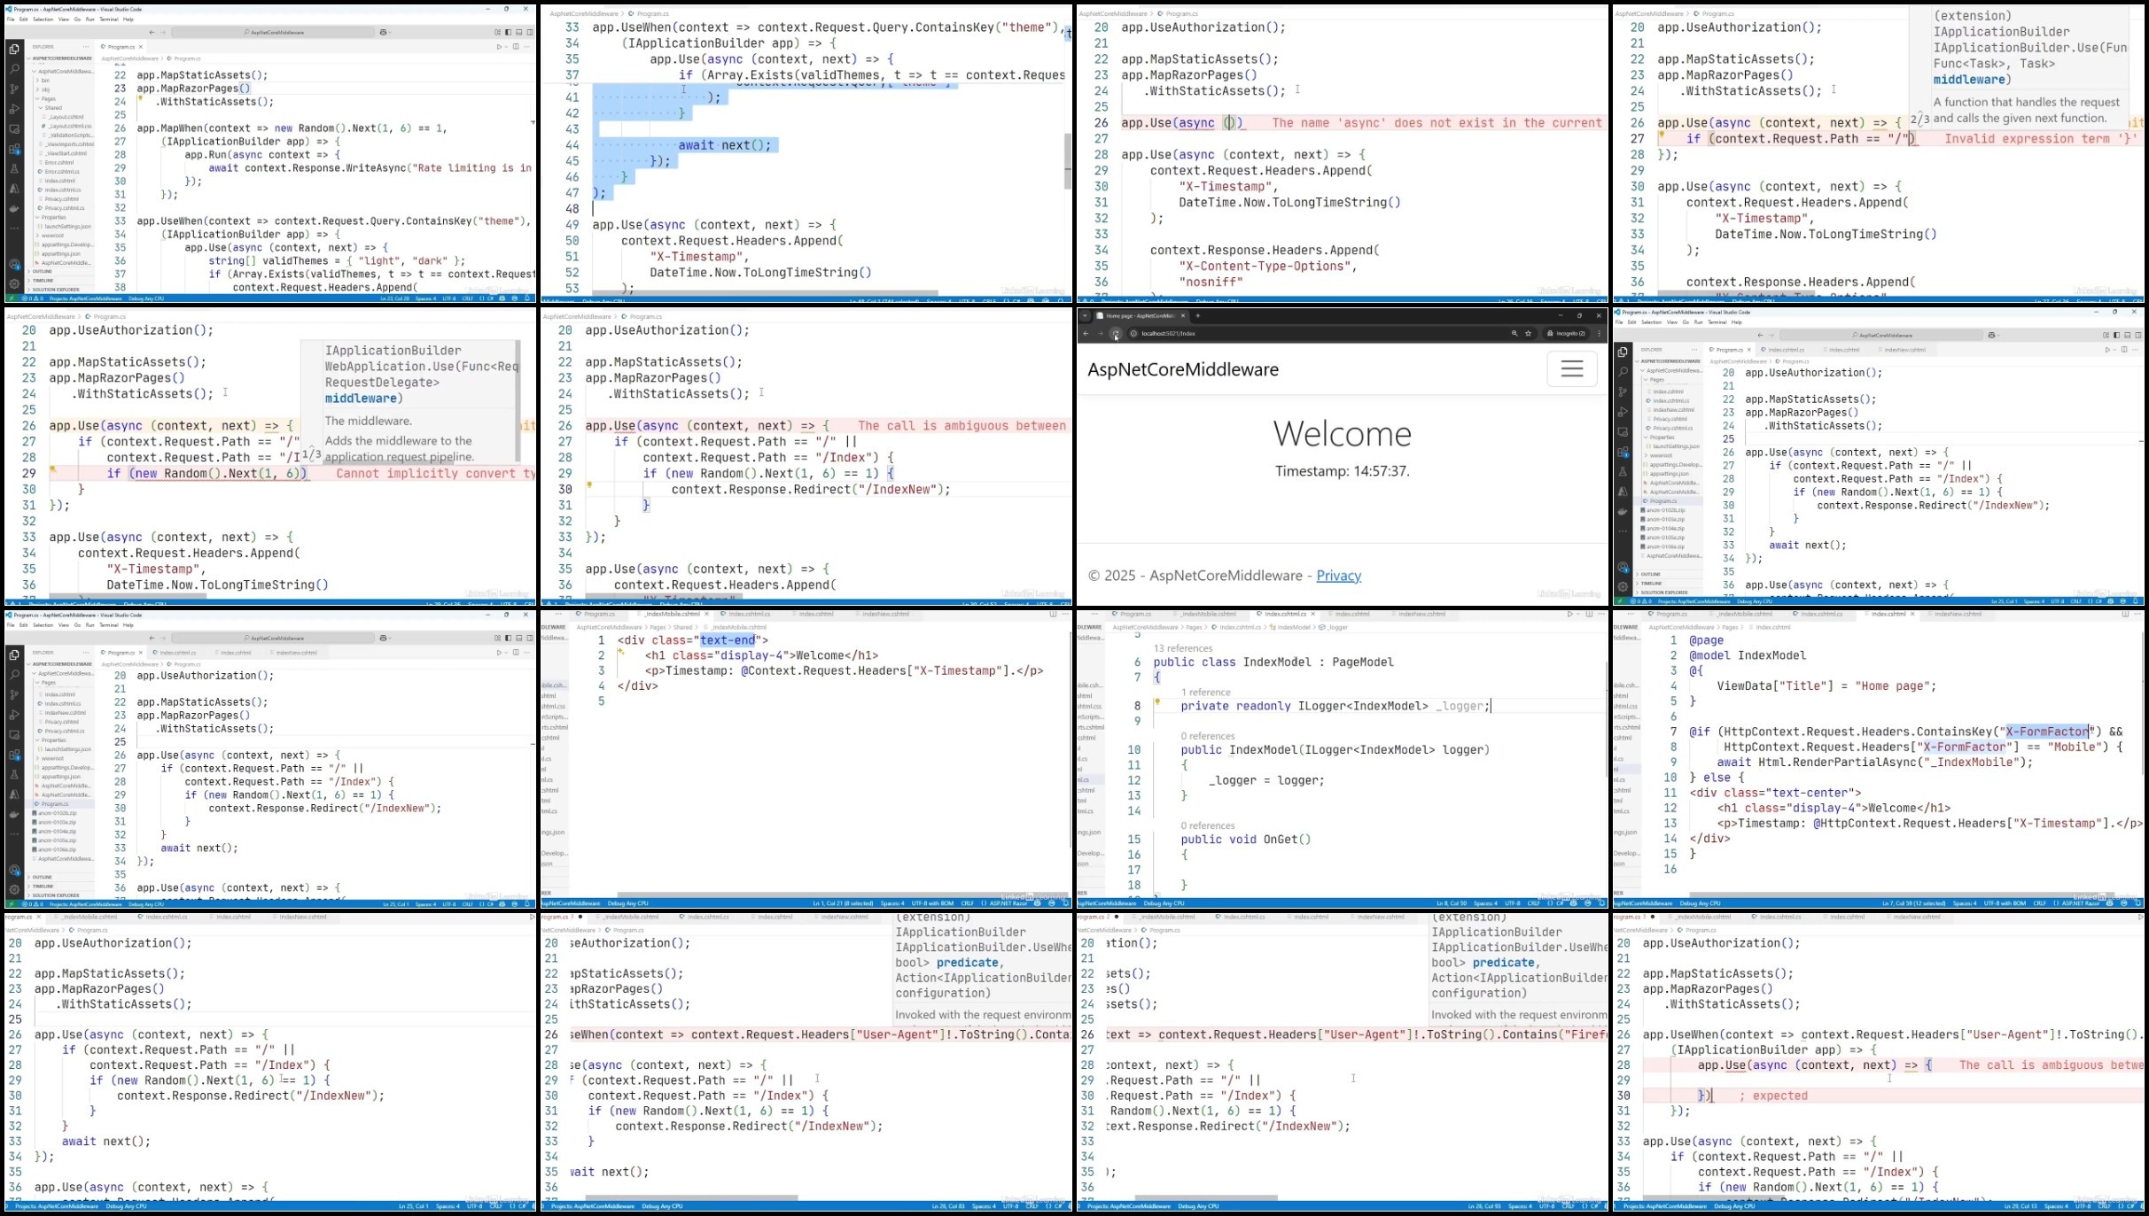Click the AspNetCoreMiddleware brand link on the web page
The image size is (2149, 1216).
click(x=1183, y=369)
